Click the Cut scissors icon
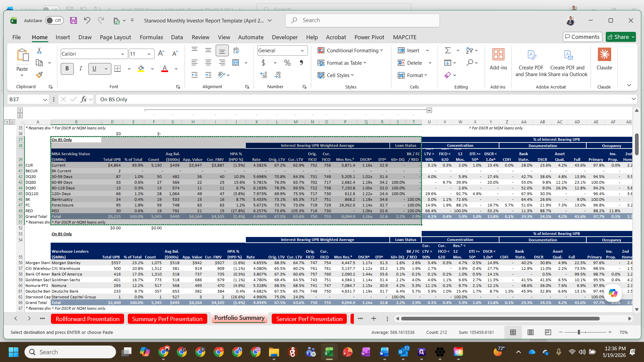Screen dimensions: 644x362 coord(39,51)
